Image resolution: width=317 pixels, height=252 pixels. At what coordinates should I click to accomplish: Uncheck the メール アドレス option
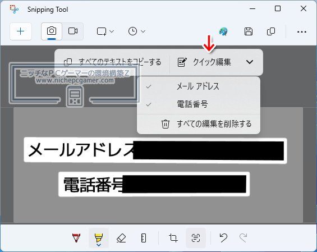click(198, 86)
